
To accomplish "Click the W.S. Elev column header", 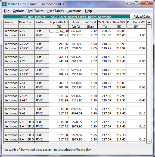I will tap(105, 22).
